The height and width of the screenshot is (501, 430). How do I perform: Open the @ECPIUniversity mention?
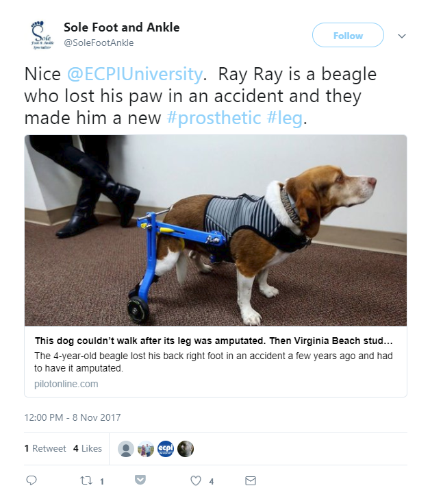[x=135, y=73]
